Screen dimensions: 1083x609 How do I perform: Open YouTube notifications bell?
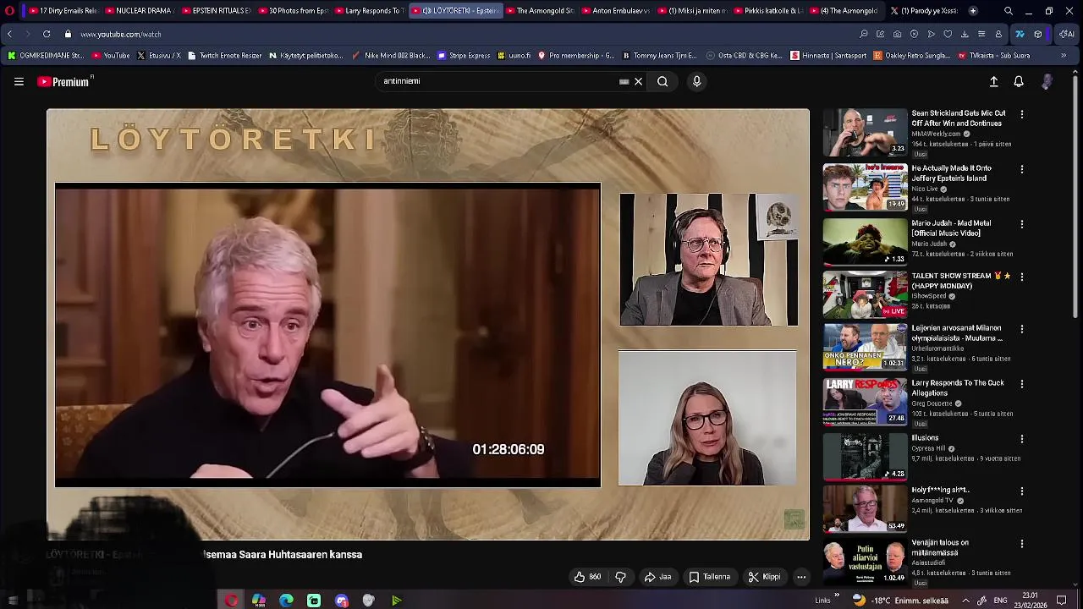(1019, 82)
